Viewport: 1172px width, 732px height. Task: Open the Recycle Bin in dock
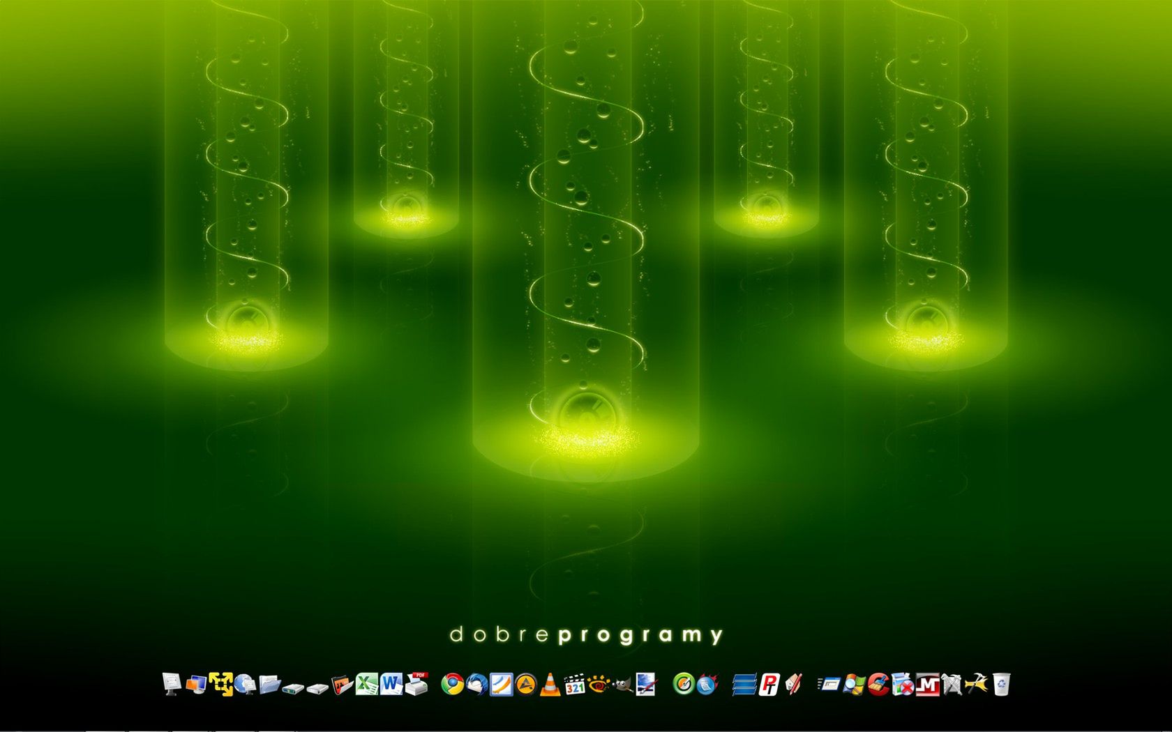(x=1001, y=684)
